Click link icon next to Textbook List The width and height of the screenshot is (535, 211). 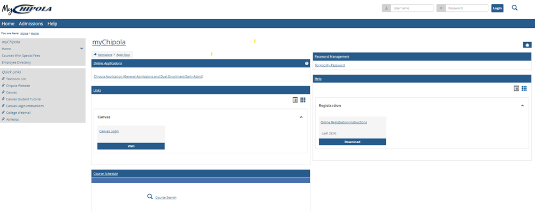(x=3, y=79)
